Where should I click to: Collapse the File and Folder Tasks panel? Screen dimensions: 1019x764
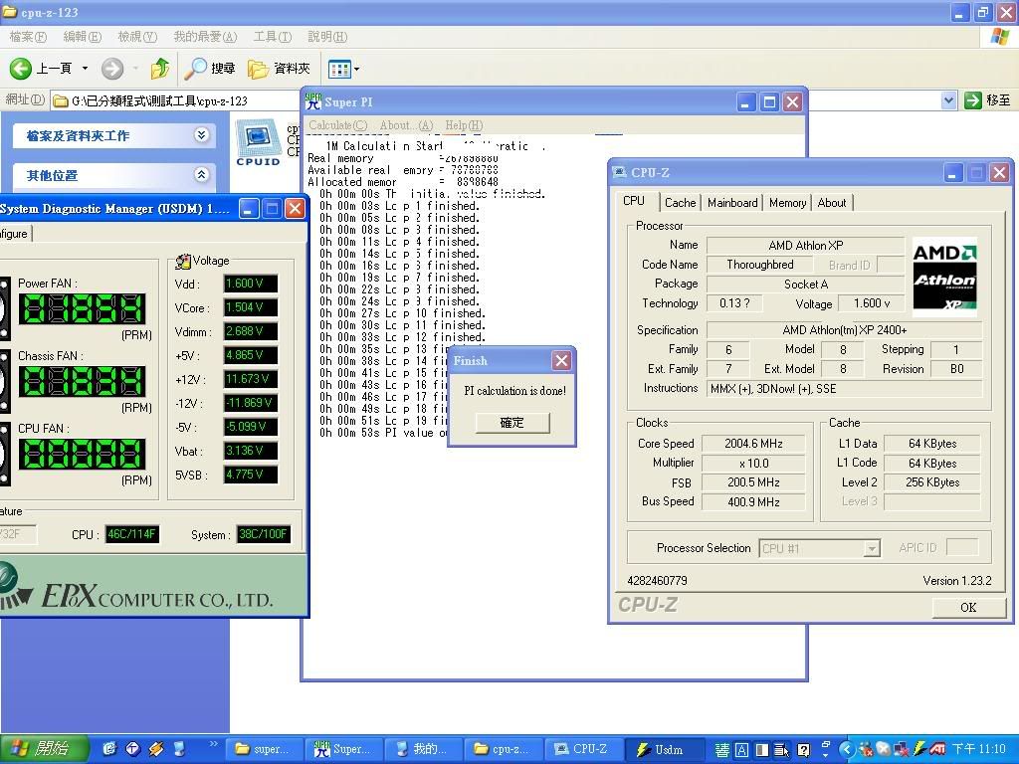(x=201, y=135)
